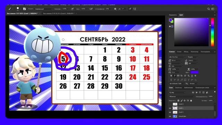Open the layer filter type dropdown
Screen dimensions: 222x125
(177, 93)
